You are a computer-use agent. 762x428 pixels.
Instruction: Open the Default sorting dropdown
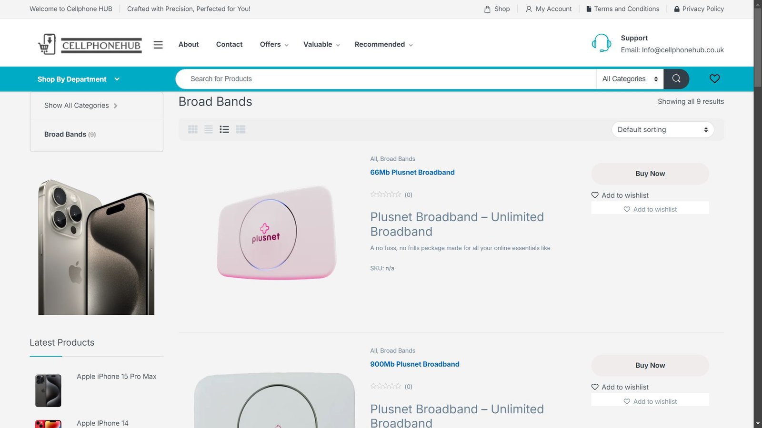pyautogui.click(x=662, y=130)
